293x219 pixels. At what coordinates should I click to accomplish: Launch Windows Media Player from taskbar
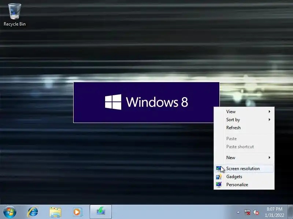(x=77, y=212)
